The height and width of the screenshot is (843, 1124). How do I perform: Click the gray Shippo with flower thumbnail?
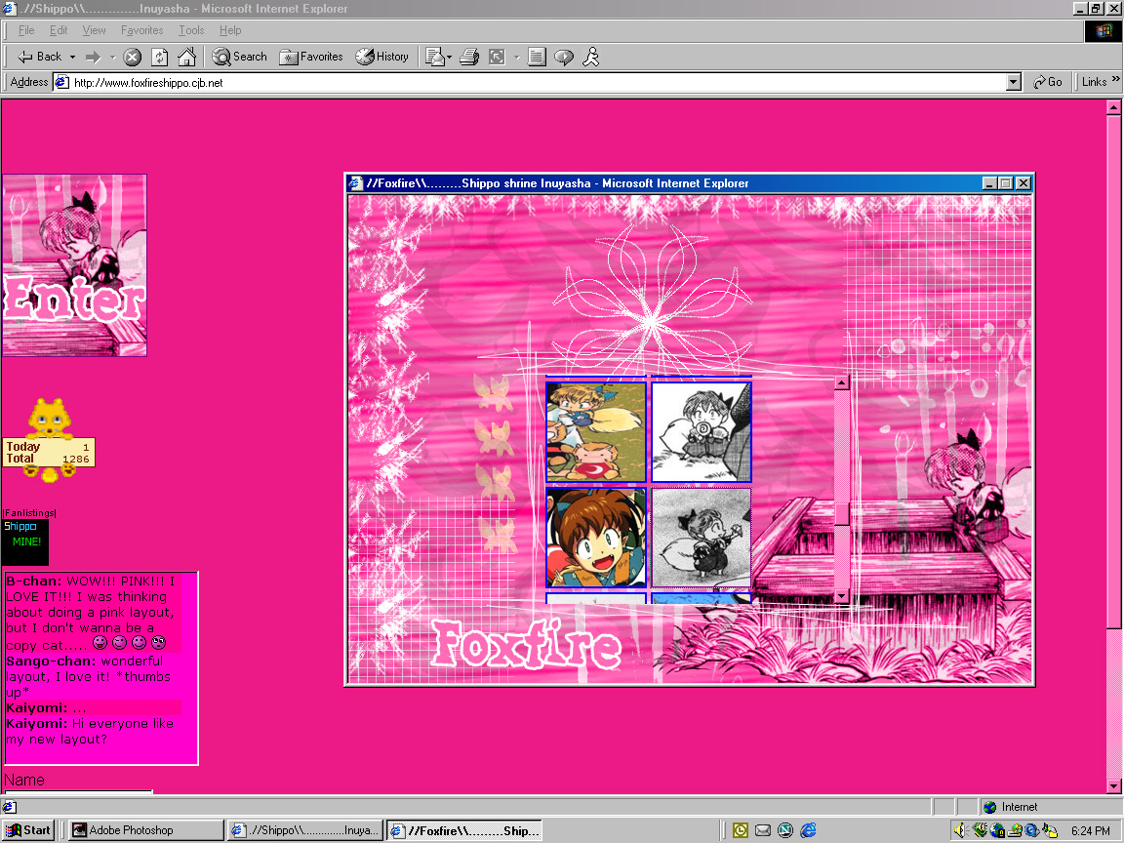(x=702, y=538)
